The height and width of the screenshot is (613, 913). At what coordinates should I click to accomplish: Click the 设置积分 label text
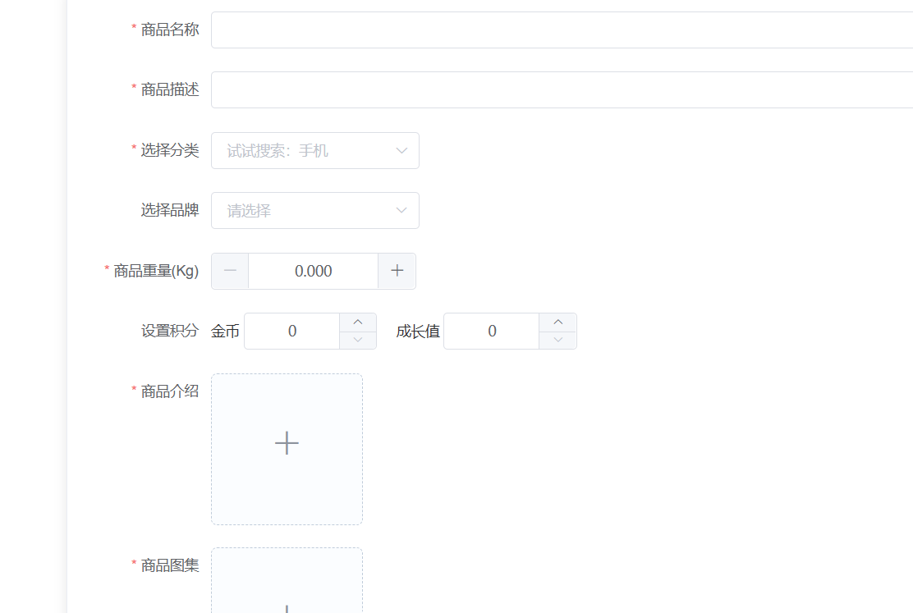point(170,331)
